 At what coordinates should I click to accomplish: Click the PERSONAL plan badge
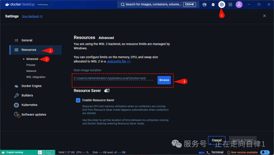(43, 5)
